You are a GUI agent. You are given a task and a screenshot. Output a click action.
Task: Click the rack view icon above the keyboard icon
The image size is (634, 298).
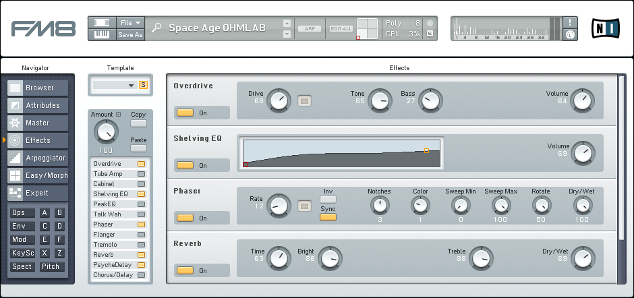(101, 23)
